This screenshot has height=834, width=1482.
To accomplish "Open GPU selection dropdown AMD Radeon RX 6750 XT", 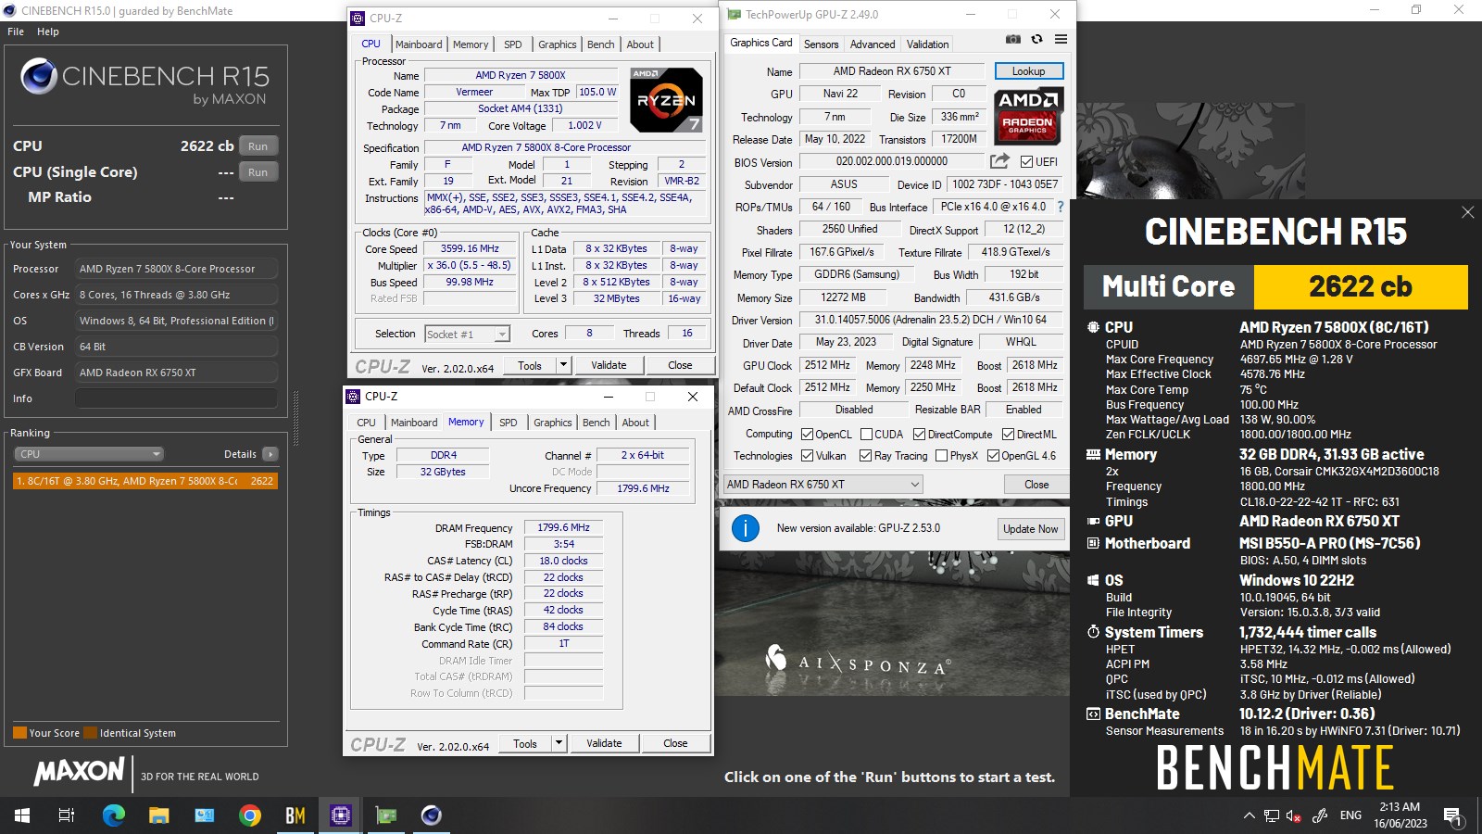I will coord(823,485).
